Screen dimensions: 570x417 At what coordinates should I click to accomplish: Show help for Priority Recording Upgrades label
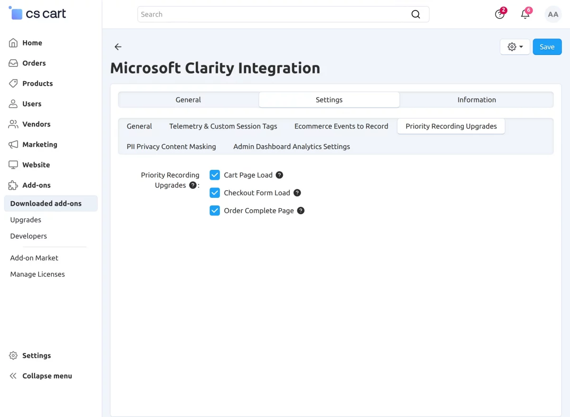[x=193, y=185]
